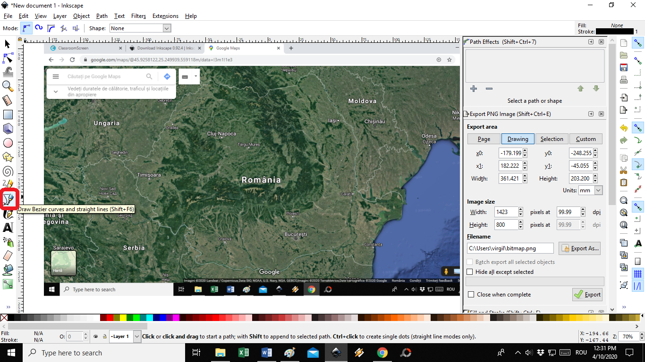Open the Layer menu

point(60,16)
